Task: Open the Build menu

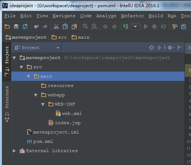Action: point(156,16)
